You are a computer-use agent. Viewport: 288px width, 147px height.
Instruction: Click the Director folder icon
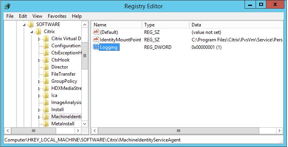[x=46, y=67]
